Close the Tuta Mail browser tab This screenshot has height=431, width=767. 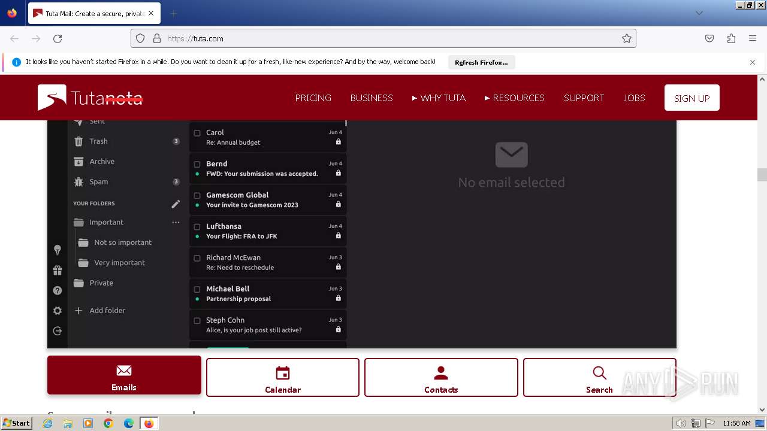click(151, 13)
